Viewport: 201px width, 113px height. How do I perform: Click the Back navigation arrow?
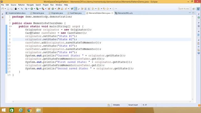click(108, 9)
